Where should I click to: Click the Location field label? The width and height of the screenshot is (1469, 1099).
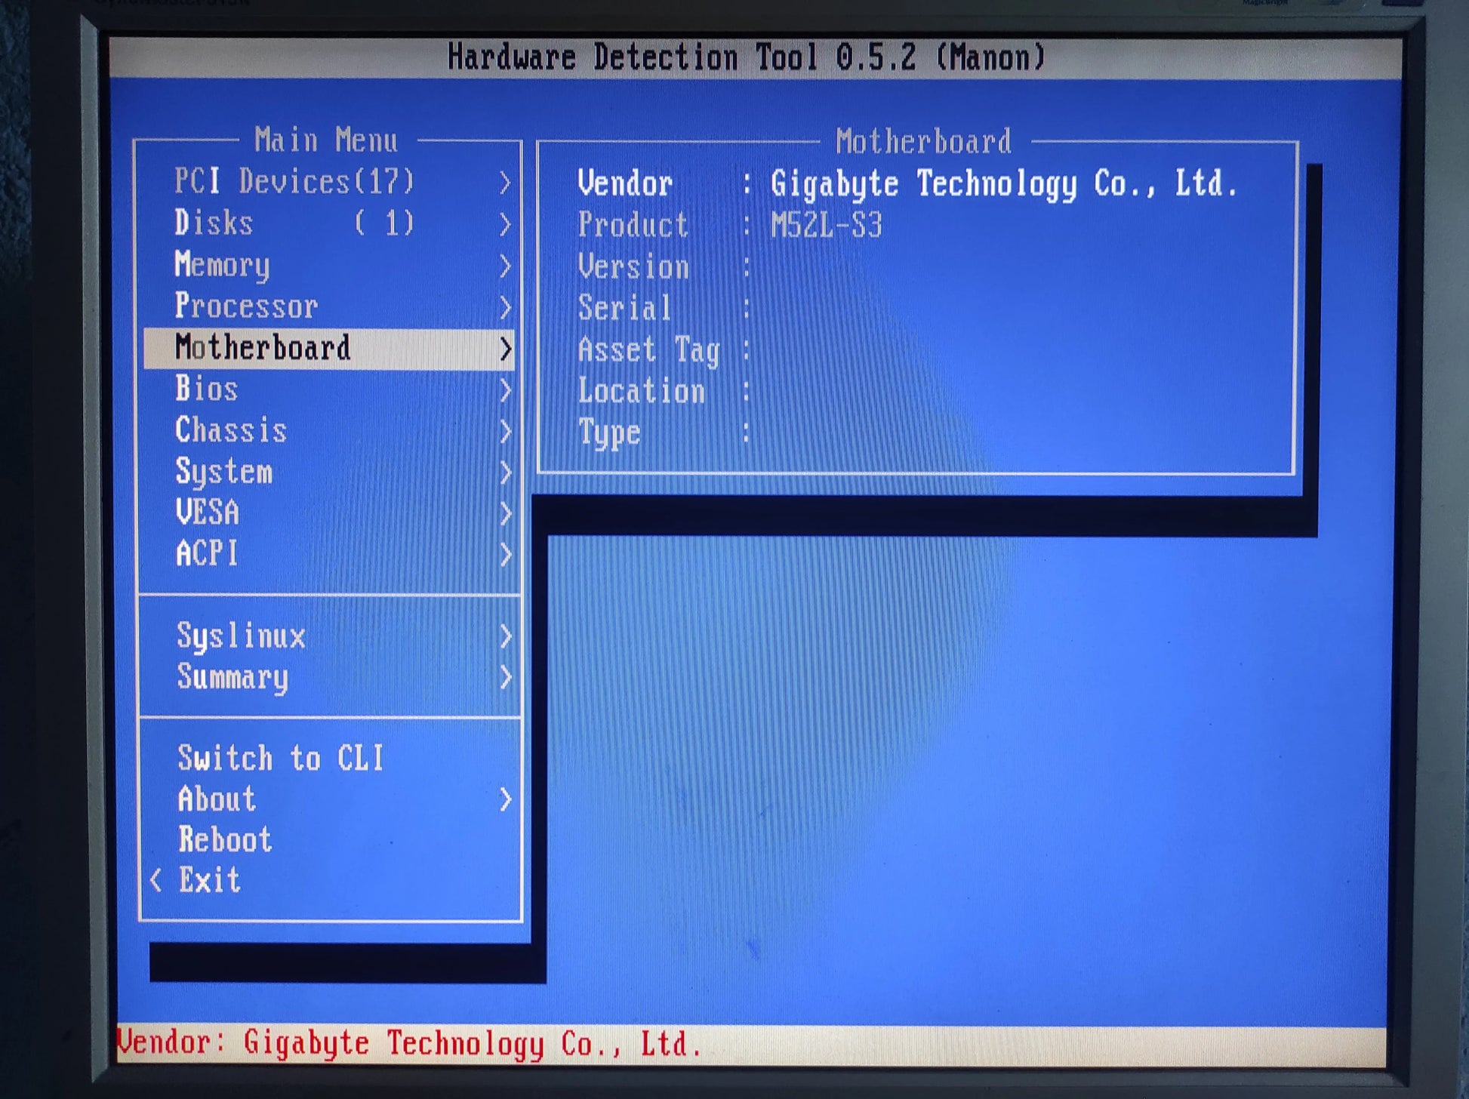(x=641, y=391)
